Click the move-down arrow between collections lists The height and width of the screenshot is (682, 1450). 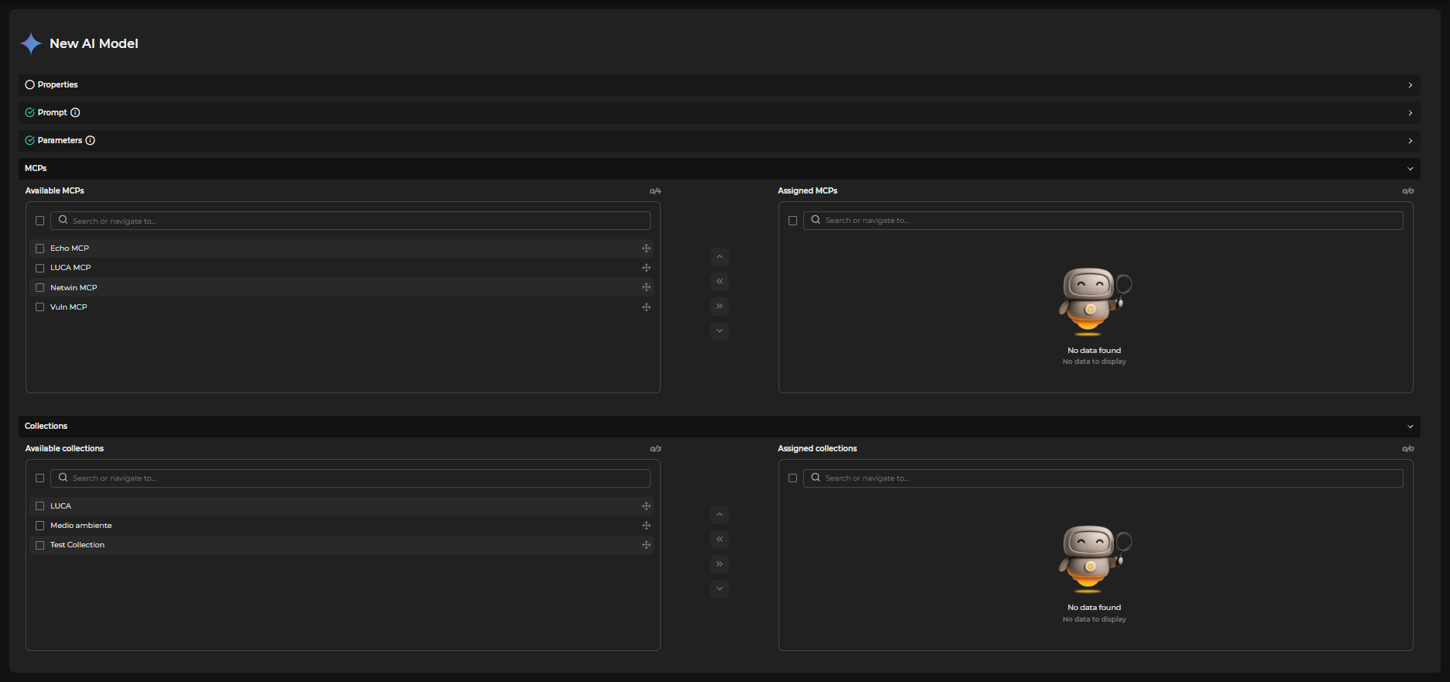[x=720, y=589]
